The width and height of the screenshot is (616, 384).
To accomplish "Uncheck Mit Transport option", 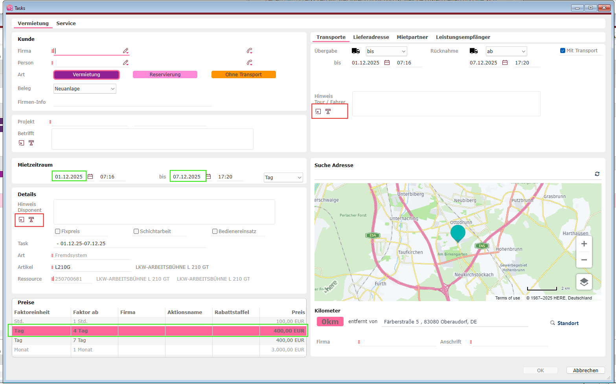I will coord(563,51).
